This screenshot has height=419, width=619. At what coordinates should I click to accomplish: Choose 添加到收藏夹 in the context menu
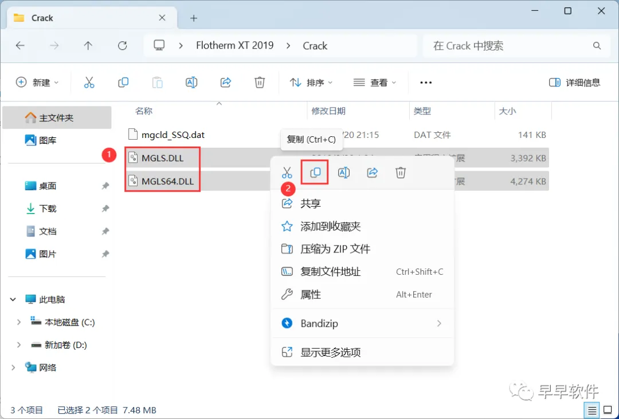click(362, 226)
